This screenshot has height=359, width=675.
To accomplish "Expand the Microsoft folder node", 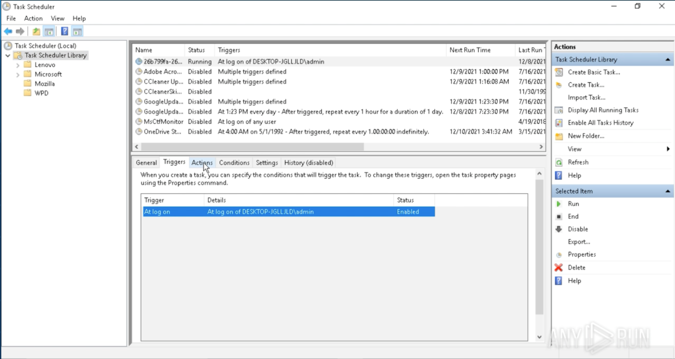I will (x=18, y=75).
